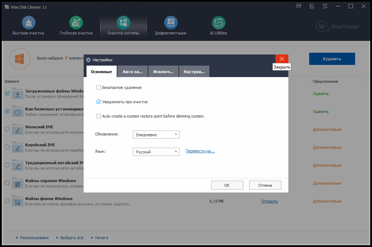Click the Файлы фонов Windows title
The height and width of the screenshot is (247, 372).
(48, 199)
